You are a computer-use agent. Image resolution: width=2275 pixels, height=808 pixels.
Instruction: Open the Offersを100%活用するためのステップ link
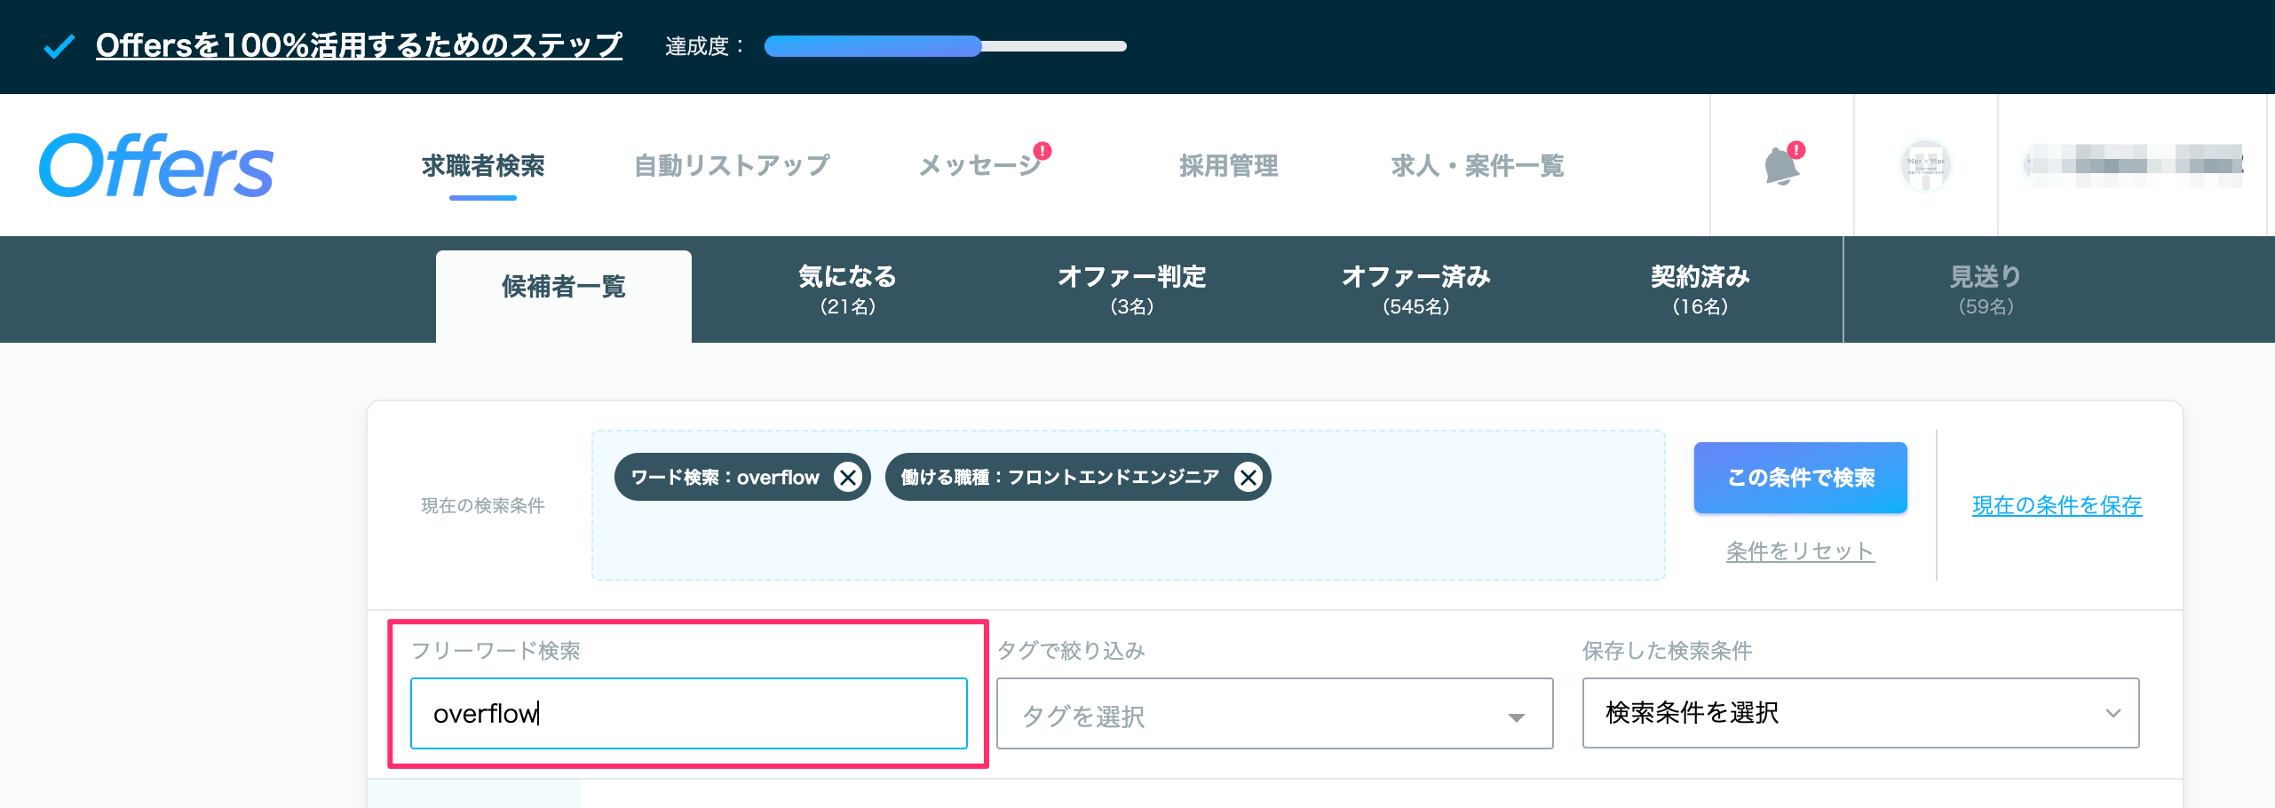point(359,45)
